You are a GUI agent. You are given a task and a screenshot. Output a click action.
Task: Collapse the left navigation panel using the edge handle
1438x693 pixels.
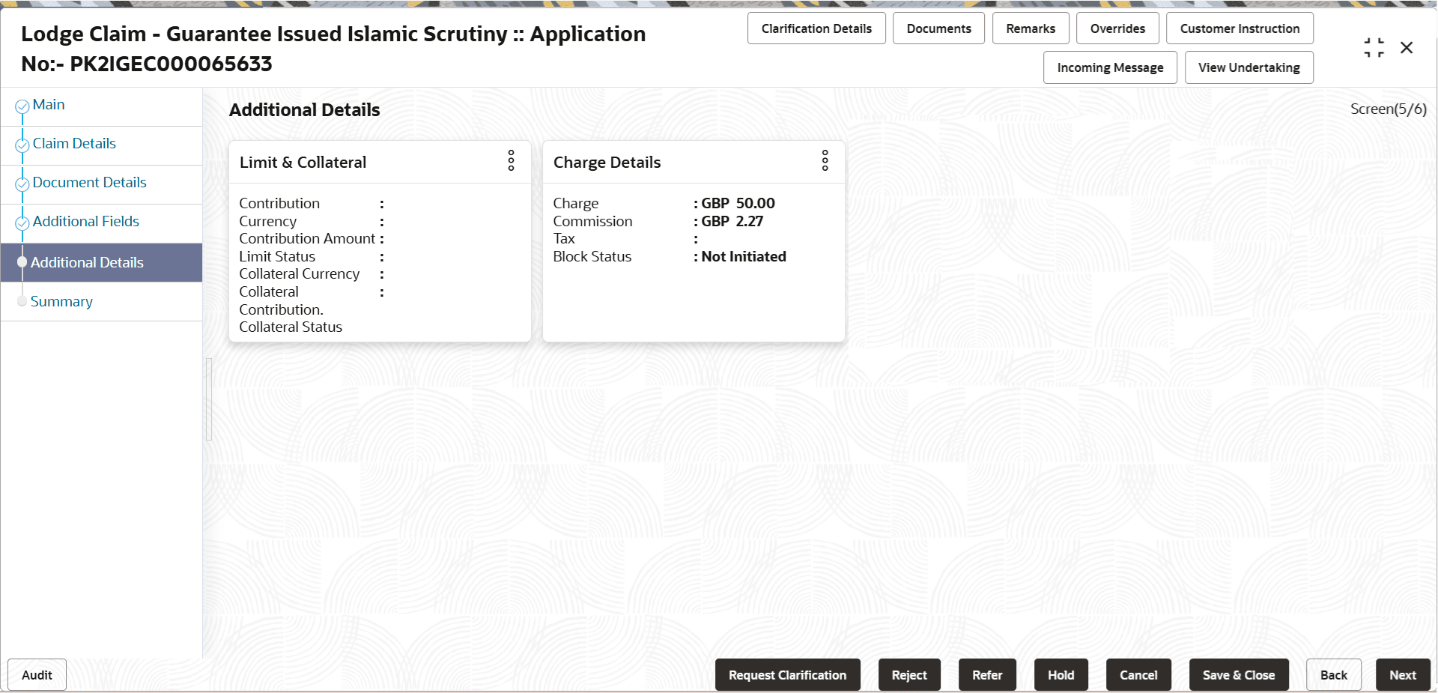click(210, 399)
